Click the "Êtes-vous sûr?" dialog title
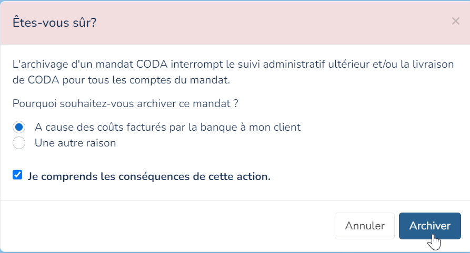This screenshot has width=470, height=253. [54, 23]
